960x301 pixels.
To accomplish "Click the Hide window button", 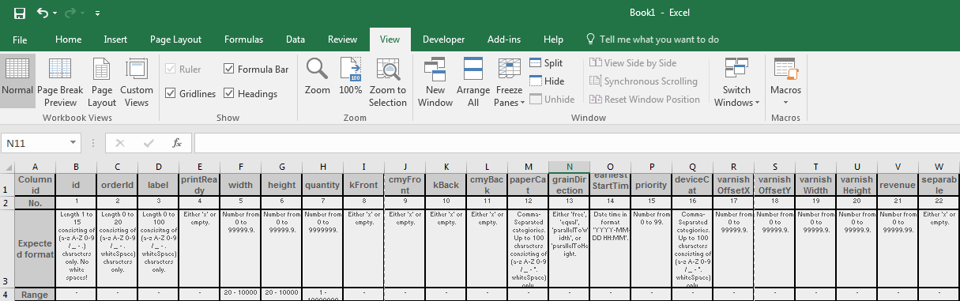I will tap(547, 81).
